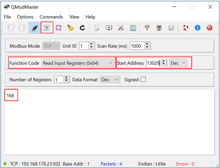
Task: Click the Errors : 0 status entry
Action: (185, 164)
